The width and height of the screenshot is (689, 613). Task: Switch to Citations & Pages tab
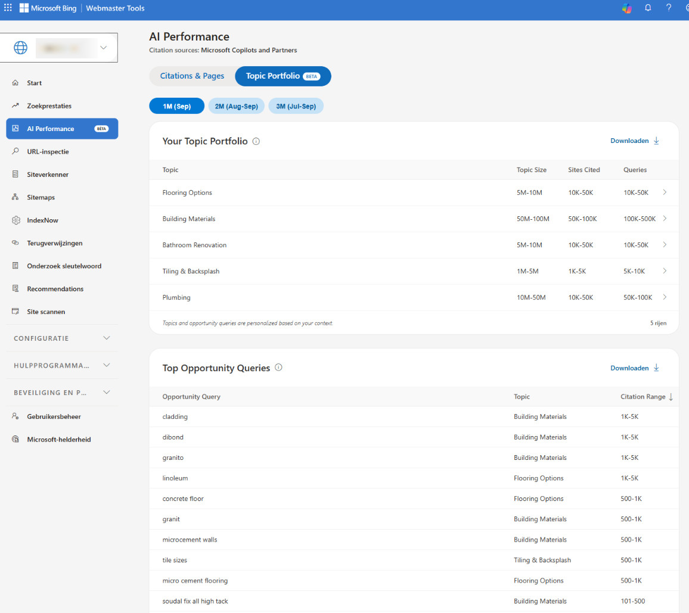pyautogui.click(x=192, y=76)
